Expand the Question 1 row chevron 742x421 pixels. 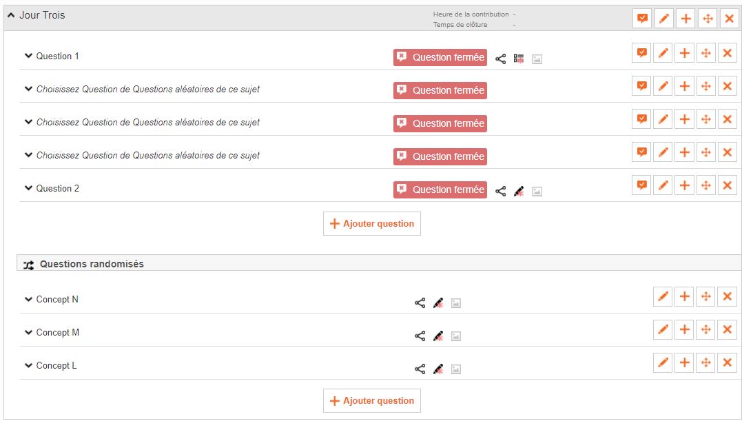click(x=28, y=56)
